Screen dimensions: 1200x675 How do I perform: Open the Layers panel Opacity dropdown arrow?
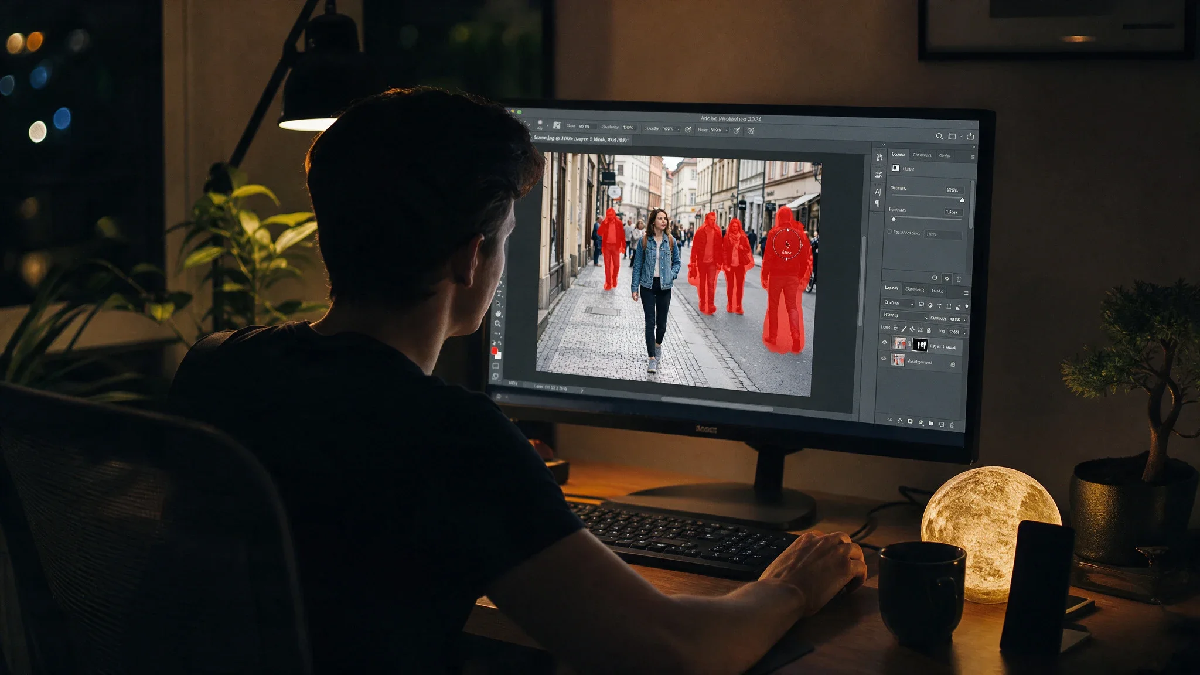(965, 320)
